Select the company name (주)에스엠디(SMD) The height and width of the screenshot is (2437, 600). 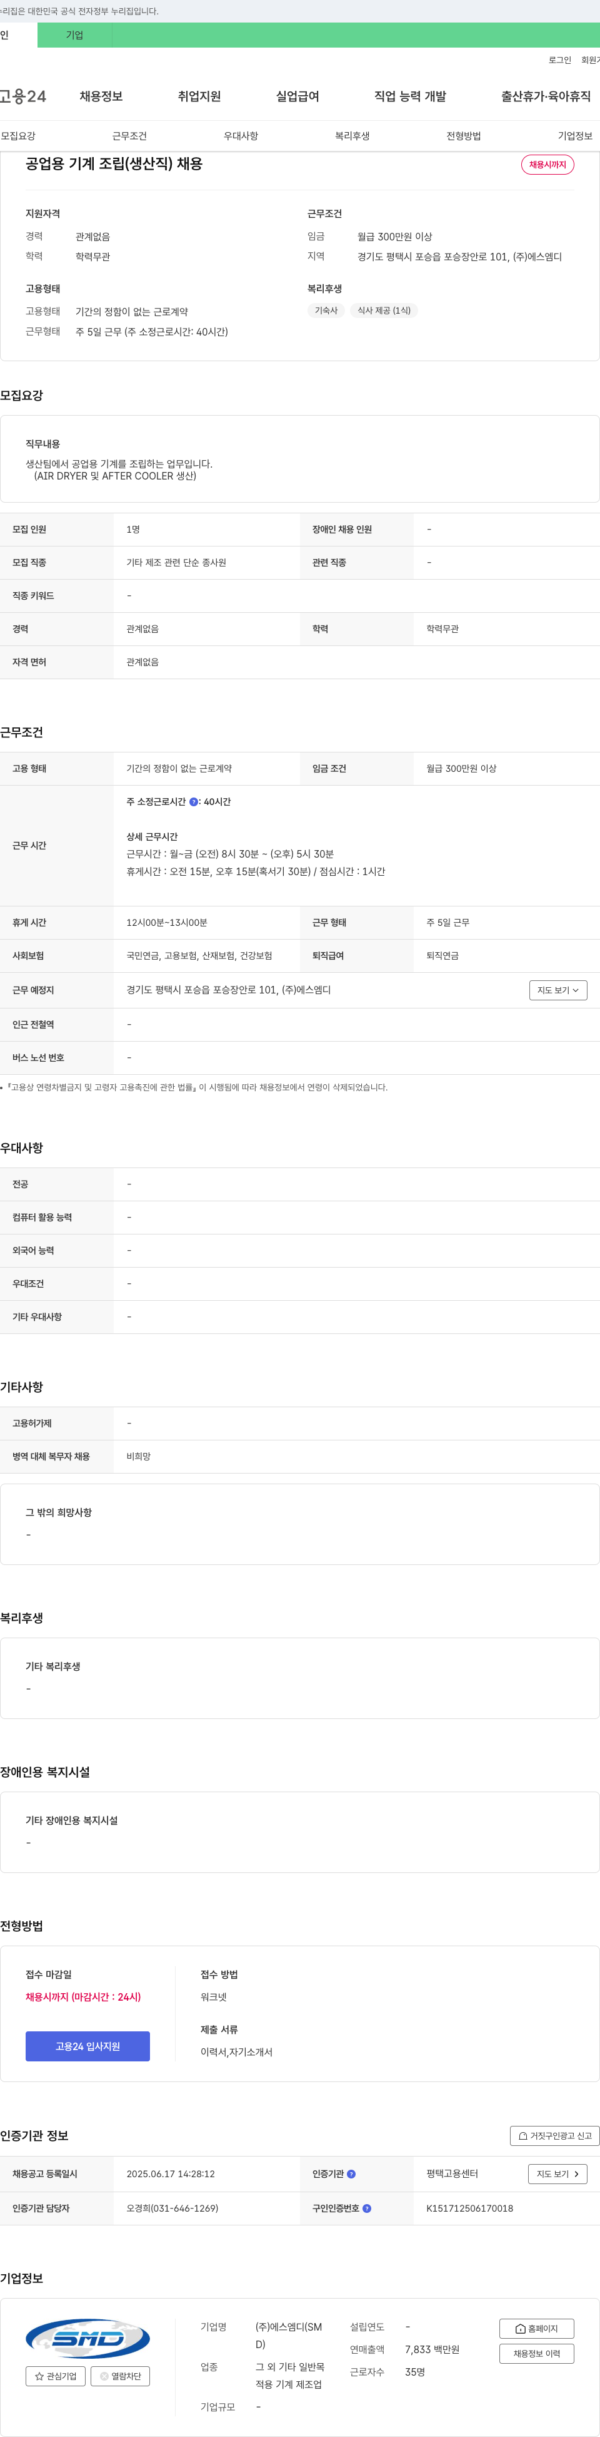tap(289, 2335)
